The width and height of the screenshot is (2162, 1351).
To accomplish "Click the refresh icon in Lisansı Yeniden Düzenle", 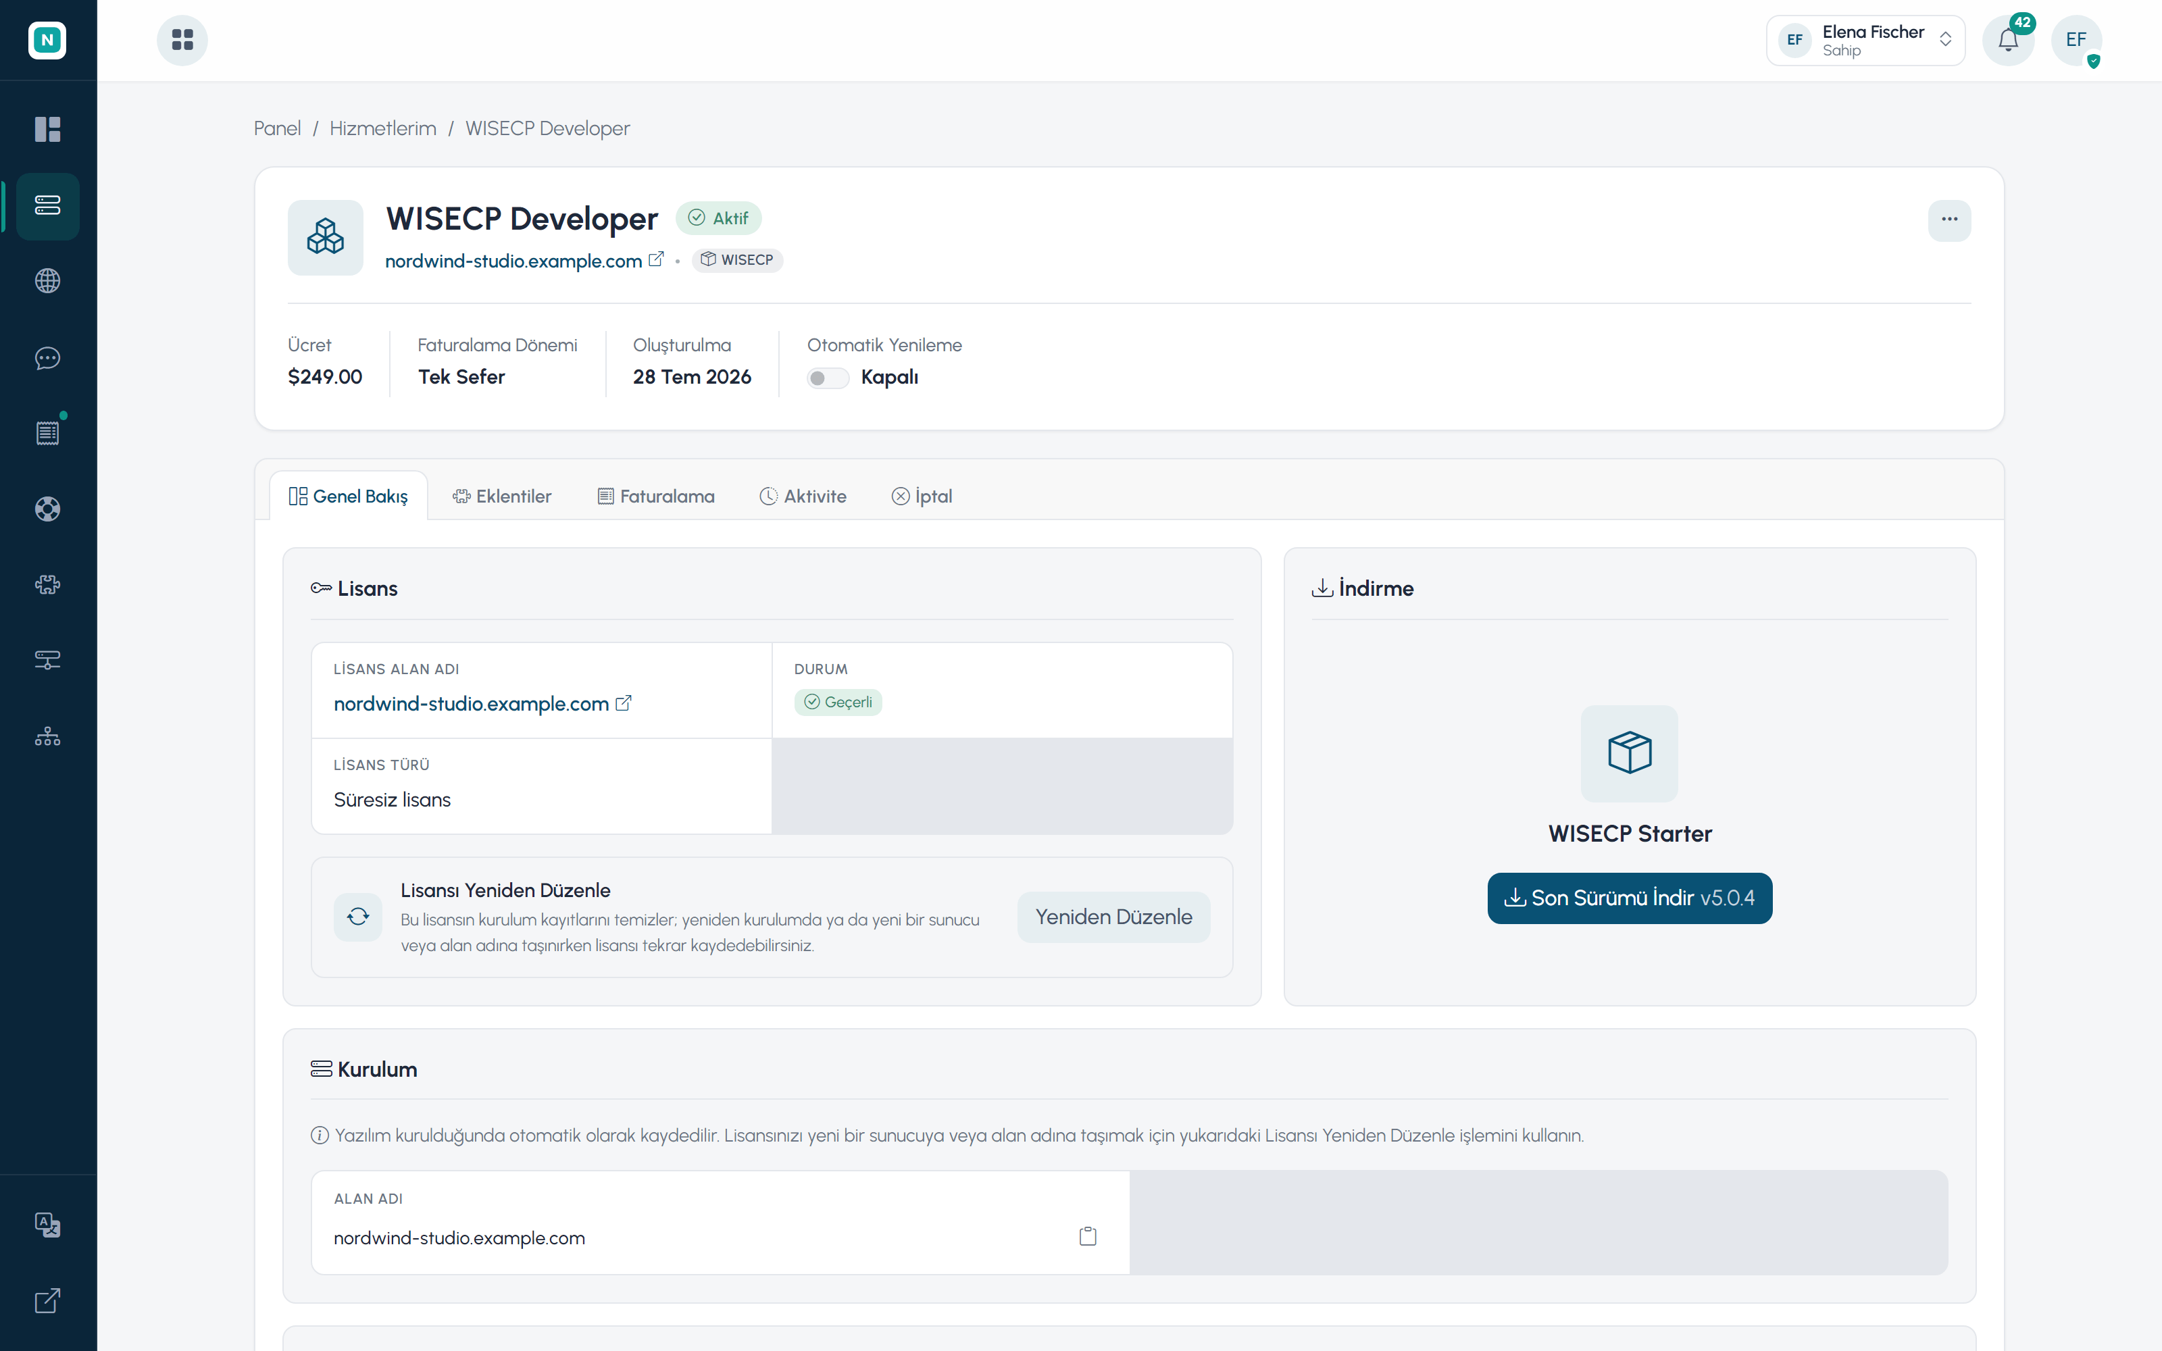I will coord(358,917).
